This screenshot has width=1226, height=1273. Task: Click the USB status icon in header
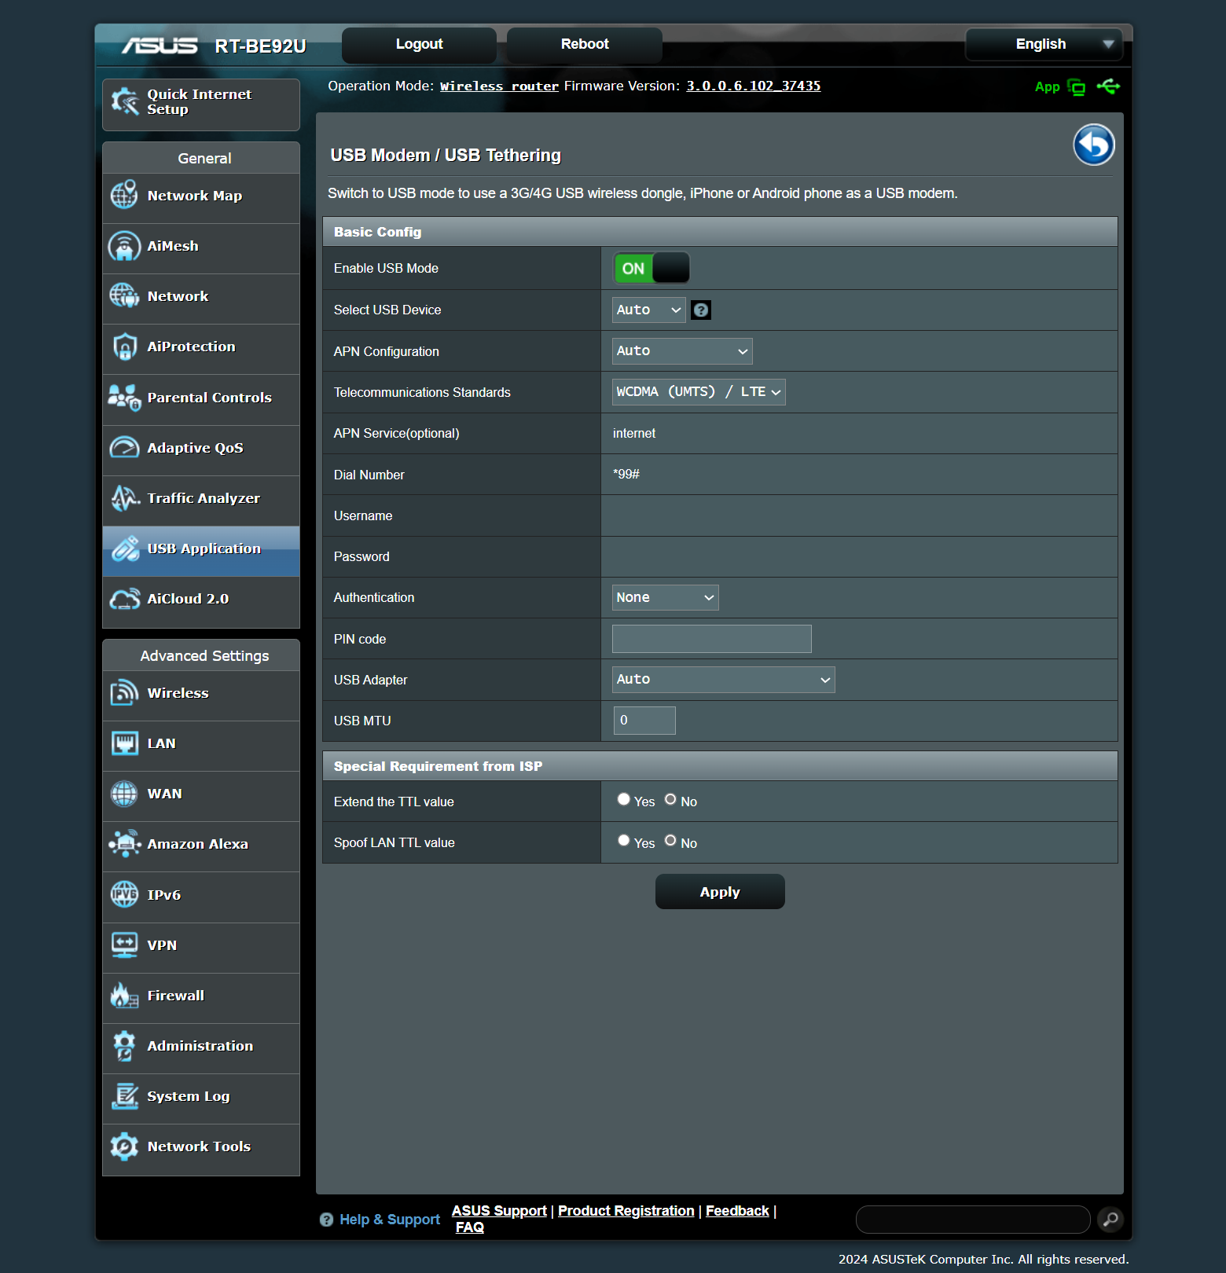(x=1109, y=86)
